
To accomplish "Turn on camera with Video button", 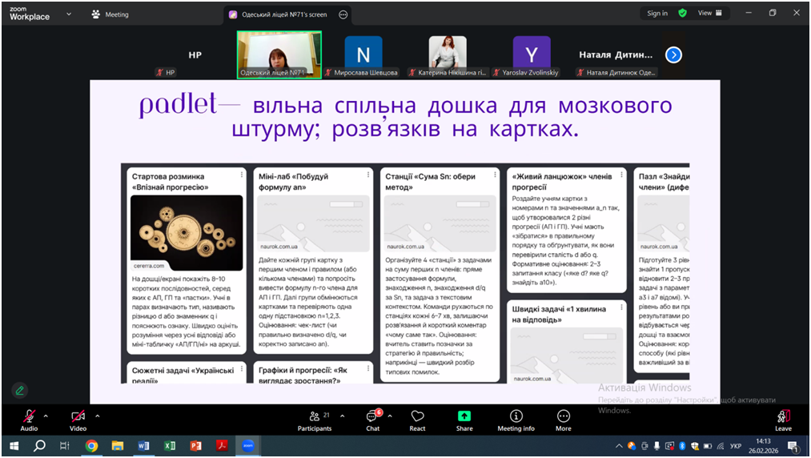I will coord(78,420).
